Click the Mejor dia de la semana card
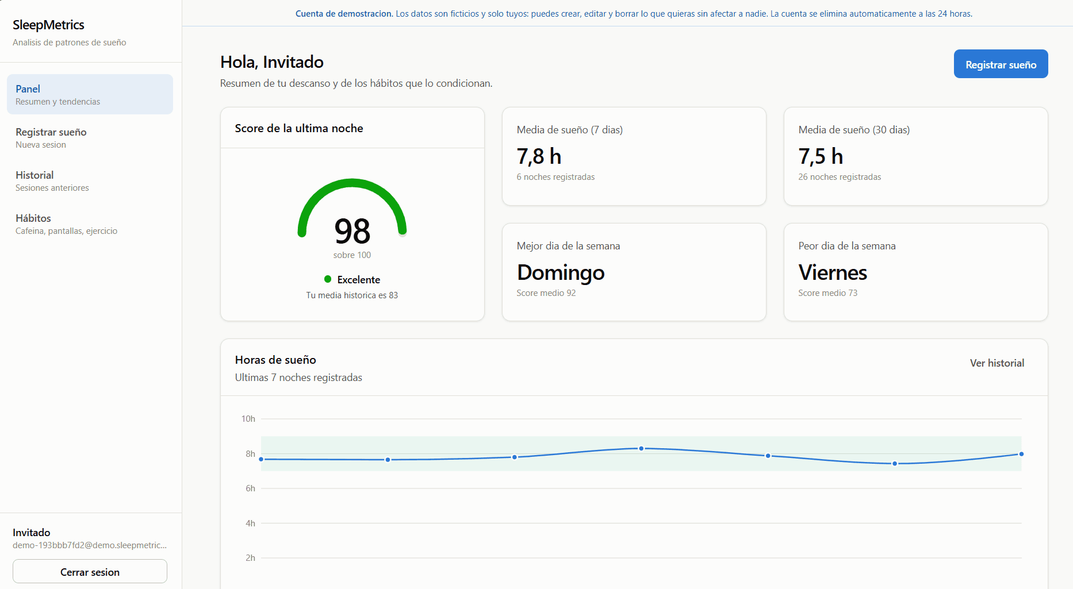 (x=634, y=272)
